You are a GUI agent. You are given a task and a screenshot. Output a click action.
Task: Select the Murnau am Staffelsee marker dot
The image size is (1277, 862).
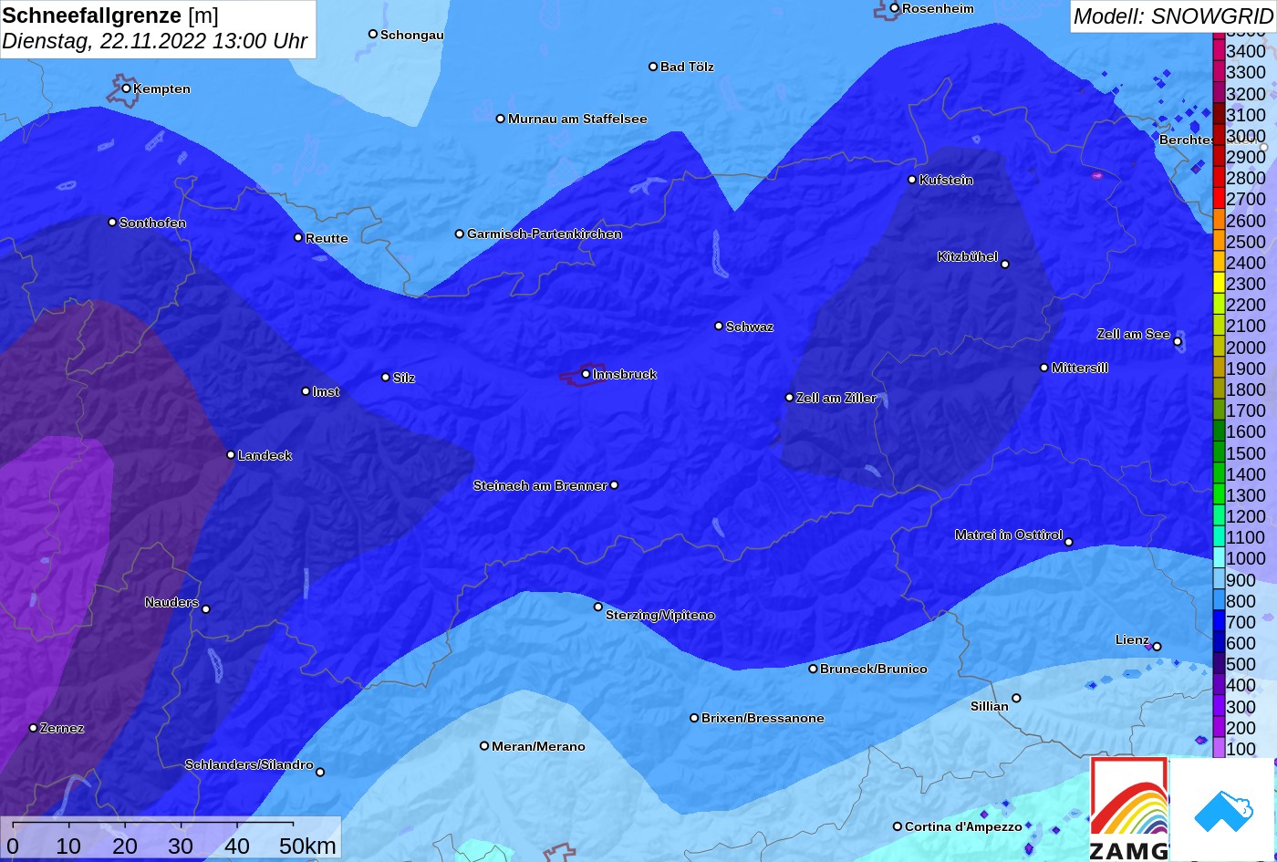tap(501, 119)
